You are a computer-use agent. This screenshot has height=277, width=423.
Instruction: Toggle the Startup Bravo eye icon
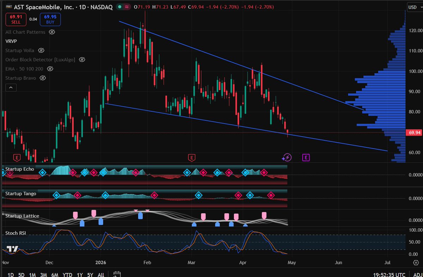pyautogui.click(x=43, y=78)
